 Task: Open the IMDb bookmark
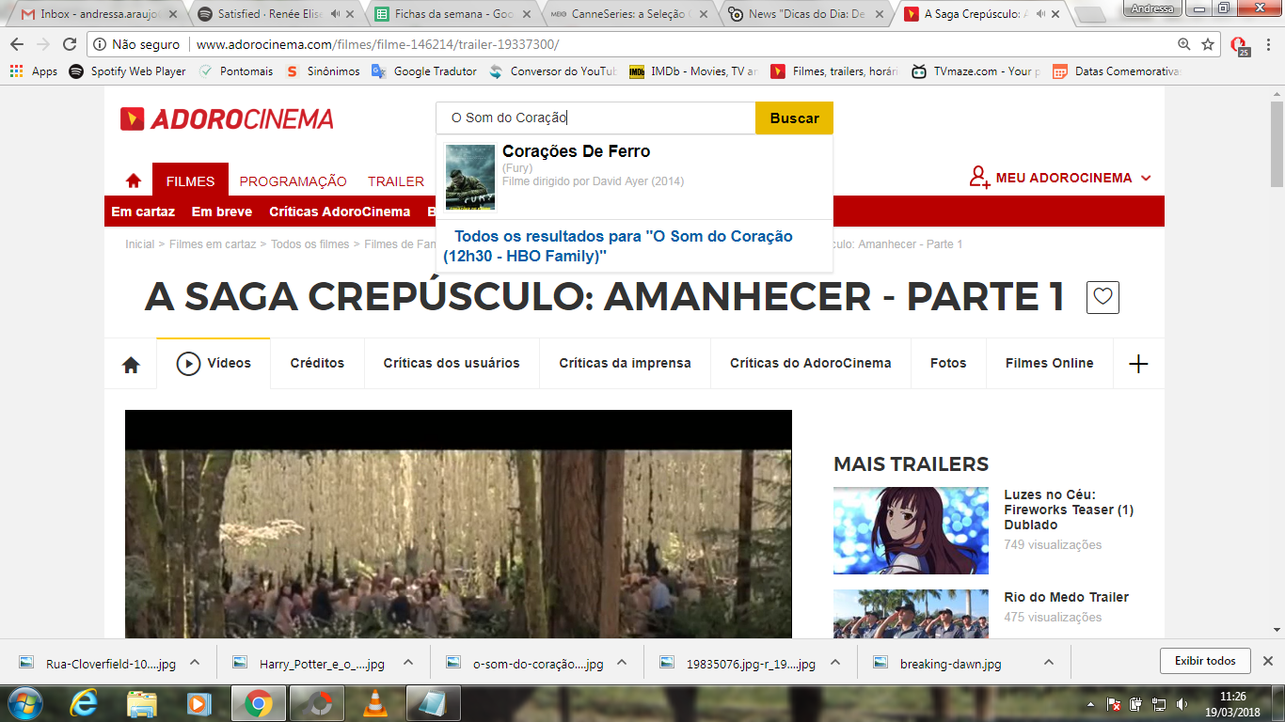[x=693, y=71]
